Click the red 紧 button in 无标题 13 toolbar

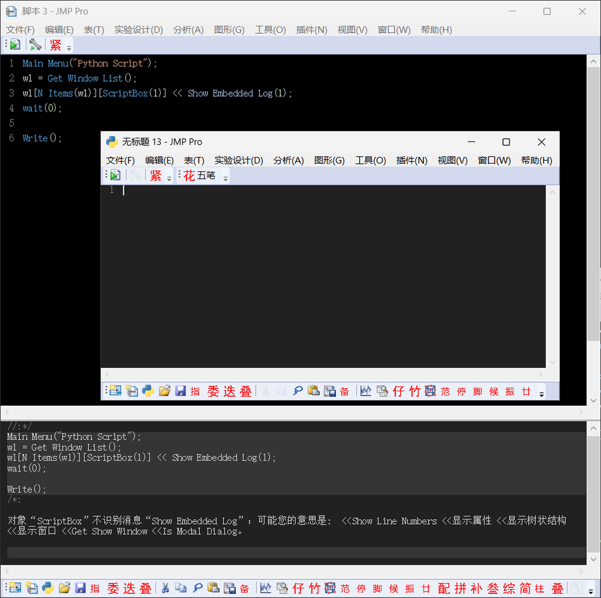(x=156, y=175)
